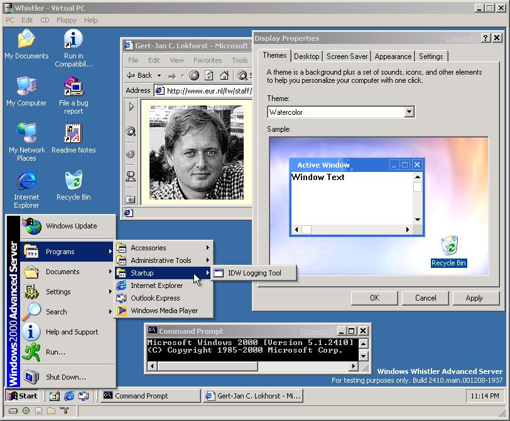Open Outlook Express from the Programs menu

point(164,298)
